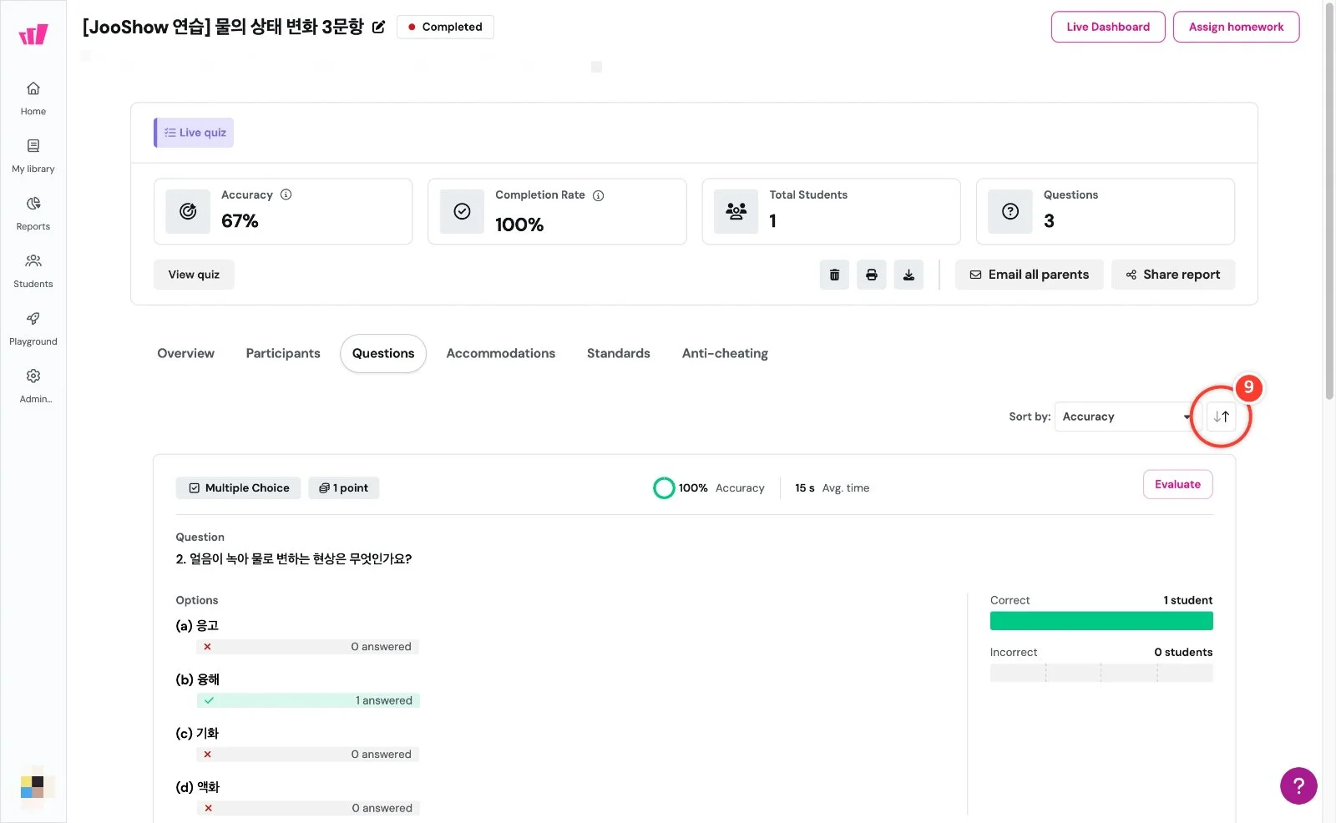Image resolution: width=1336 pixels, height=823 pixels.
Task: Click option (c) 기화 answer bar
Action: point(308,755)
